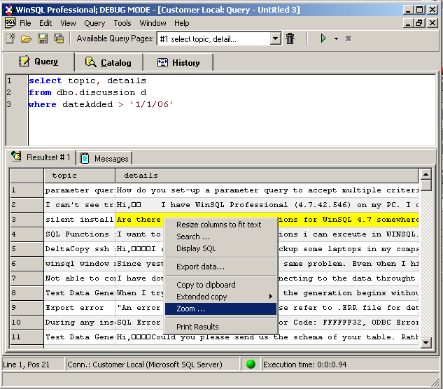Choose Zoom ... in context menu

click(x=220, y=309)
